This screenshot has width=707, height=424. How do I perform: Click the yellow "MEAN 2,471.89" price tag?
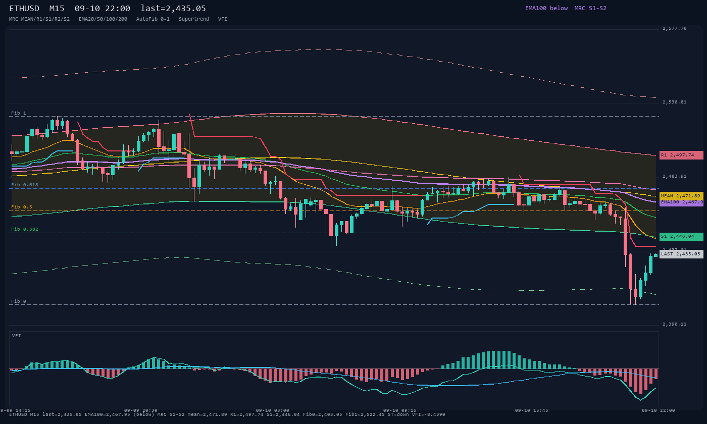(681, 196)
